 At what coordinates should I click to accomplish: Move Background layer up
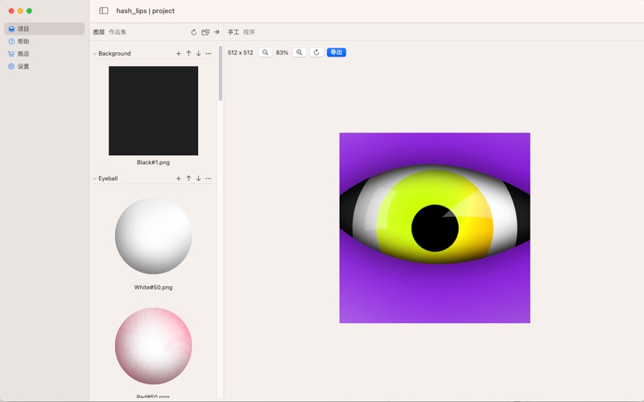tap(188, 54)
